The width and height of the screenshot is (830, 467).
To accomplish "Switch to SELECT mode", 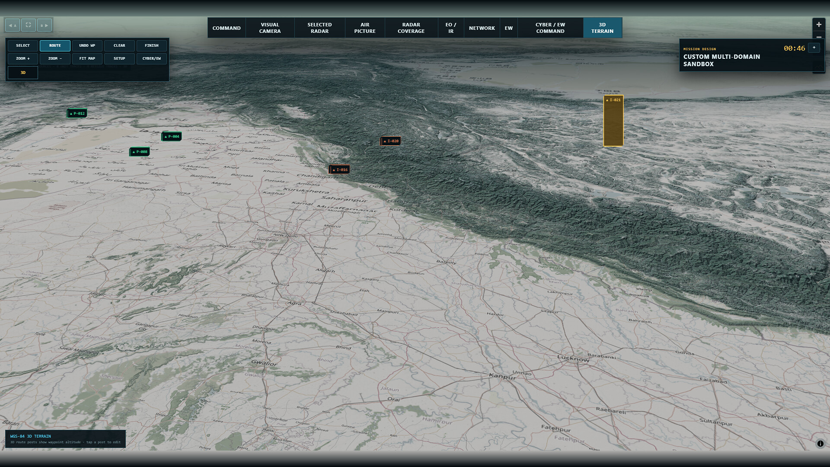I will click(x=23, y=45).
